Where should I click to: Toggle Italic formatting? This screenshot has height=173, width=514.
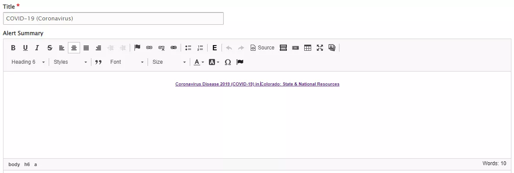[37, 48]
